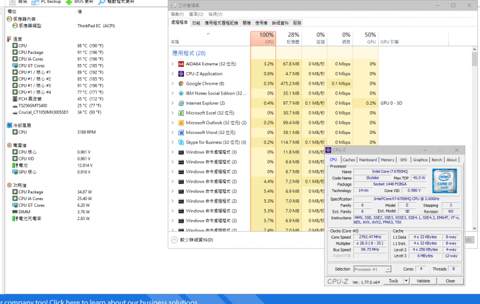Click the CPU-Z title bar icon
The image size is (480, 304).
coord(329,150)
